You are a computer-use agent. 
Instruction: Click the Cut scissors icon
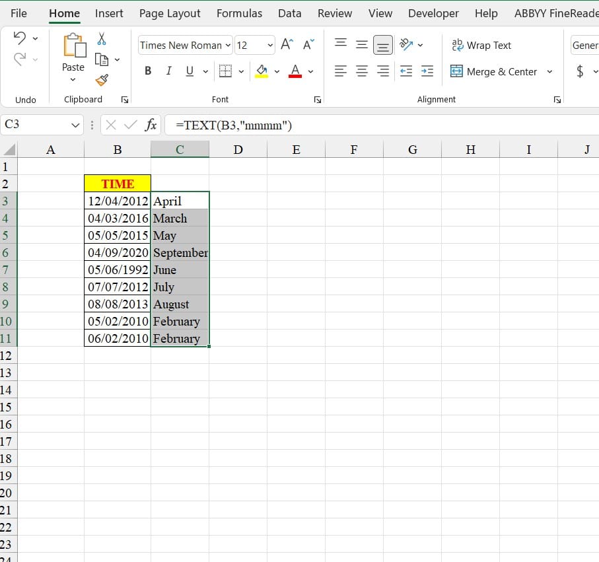[x=102, y=39]
